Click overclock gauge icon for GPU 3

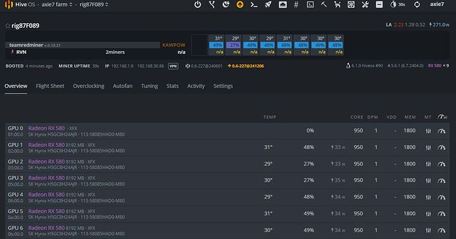[441, 181]
